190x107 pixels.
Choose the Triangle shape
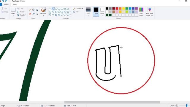point(68,9)
